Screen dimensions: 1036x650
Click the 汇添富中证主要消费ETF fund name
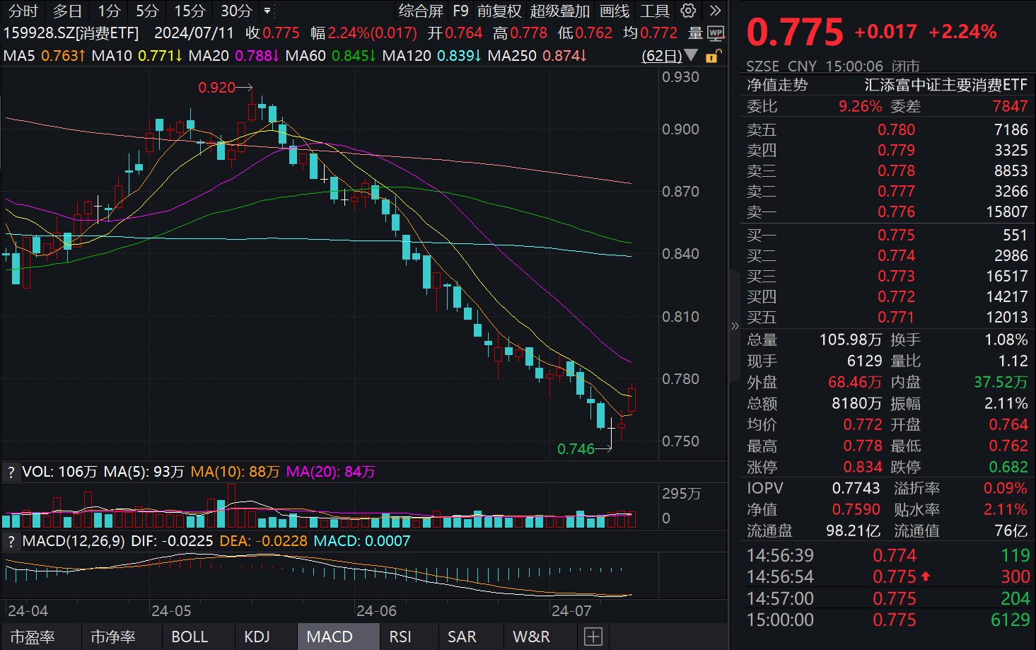pos(946,85)
